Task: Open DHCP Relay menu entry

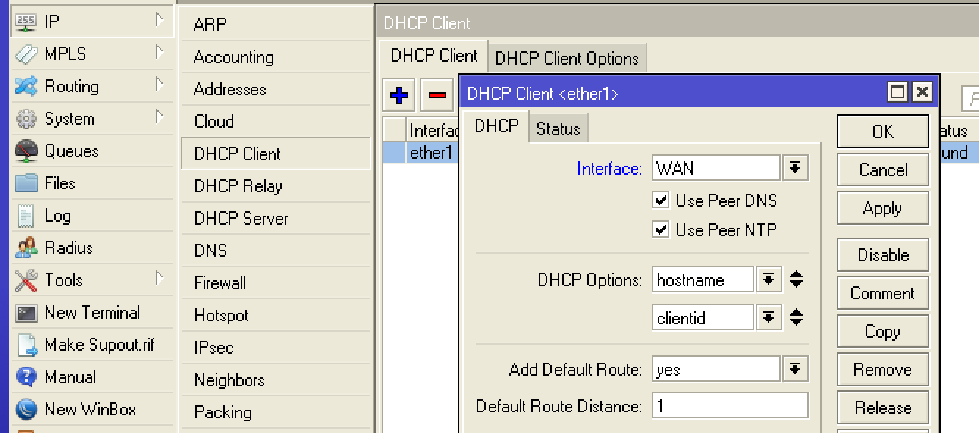Action: tap(276, 186)
